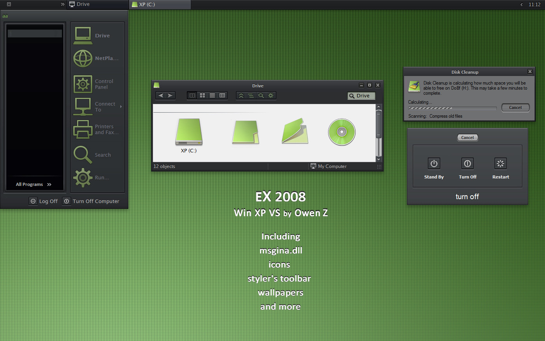Switch to the list view icon
This screenshot has width=545, height=341.
[x=212, y=95]
